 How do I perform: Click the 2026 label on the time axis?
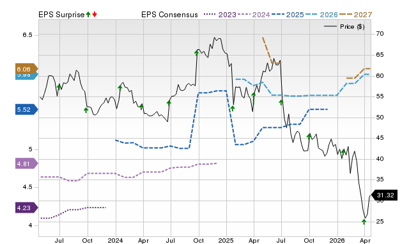pos(337,240)
